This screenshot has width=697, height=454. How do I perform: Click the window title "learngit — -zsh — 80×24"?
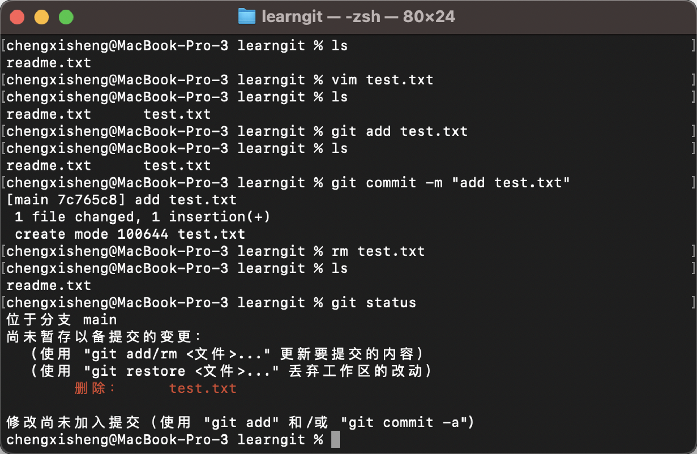(x=358, y=16)
